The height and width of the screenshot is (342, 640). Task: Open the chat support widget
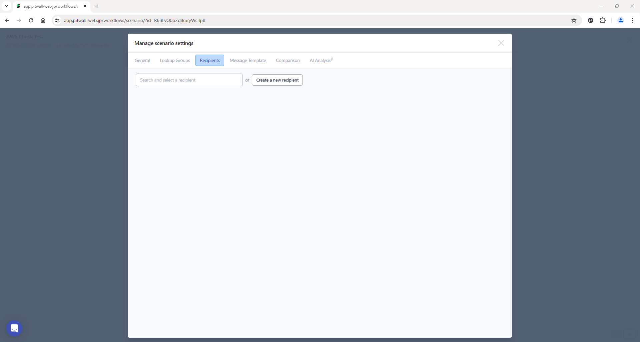(14, 328)
